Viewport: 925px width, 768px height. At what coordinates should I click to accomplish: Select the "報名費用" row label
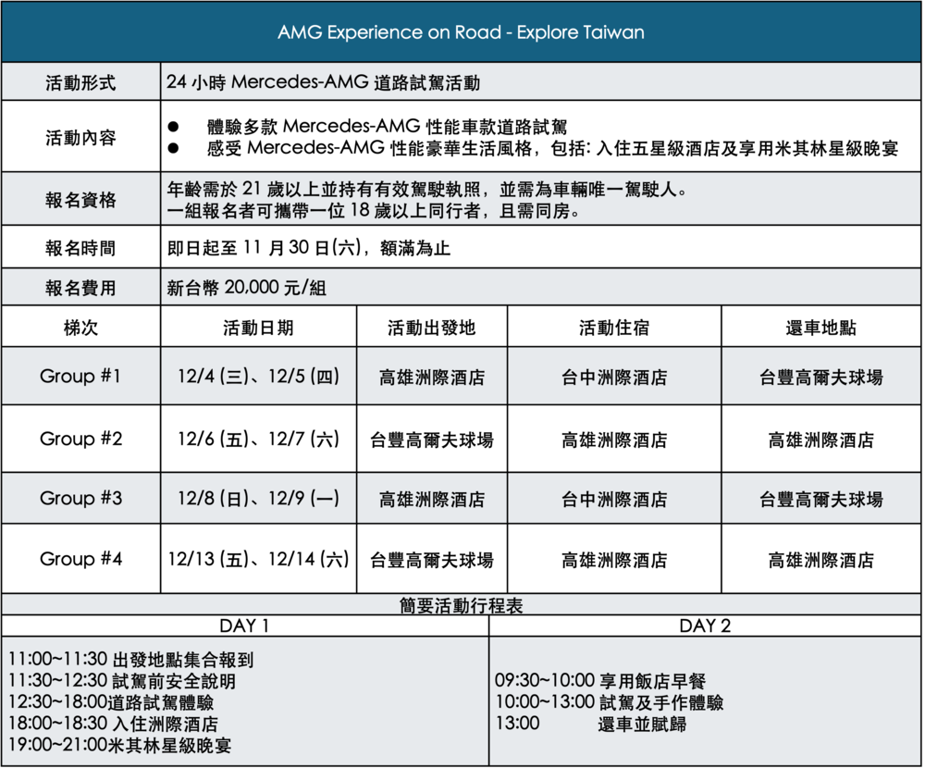coord(80,288)
